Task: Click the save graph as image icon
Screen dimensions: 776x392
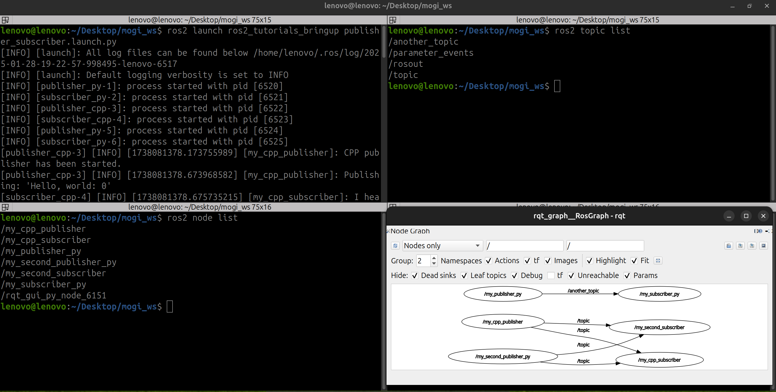Action: point(763,246)
